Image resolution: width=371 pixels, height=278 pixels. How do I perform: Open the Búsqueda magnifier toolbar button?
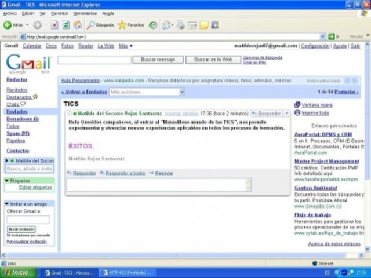coord(100,25)
